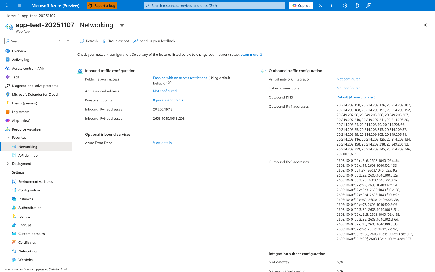
Task: Click Send us your feedback
Action: (154, 41)
